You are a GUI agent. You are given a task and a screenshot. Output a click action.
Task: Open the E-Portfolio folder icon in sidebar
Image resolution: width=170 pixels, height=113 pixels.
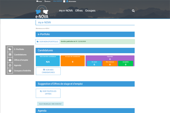click(x=10, y=49)
